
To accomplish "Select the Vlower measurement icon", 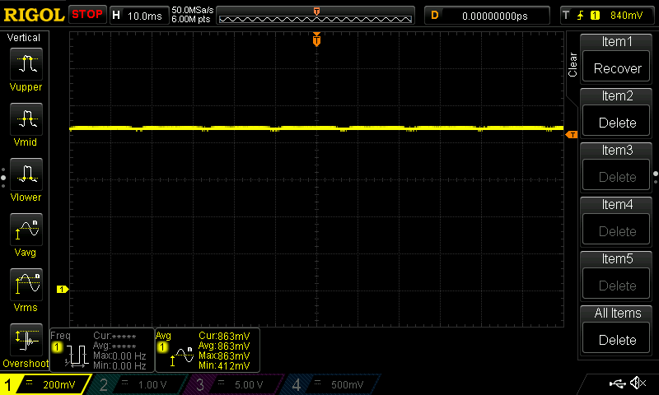I will pos(26,174).
